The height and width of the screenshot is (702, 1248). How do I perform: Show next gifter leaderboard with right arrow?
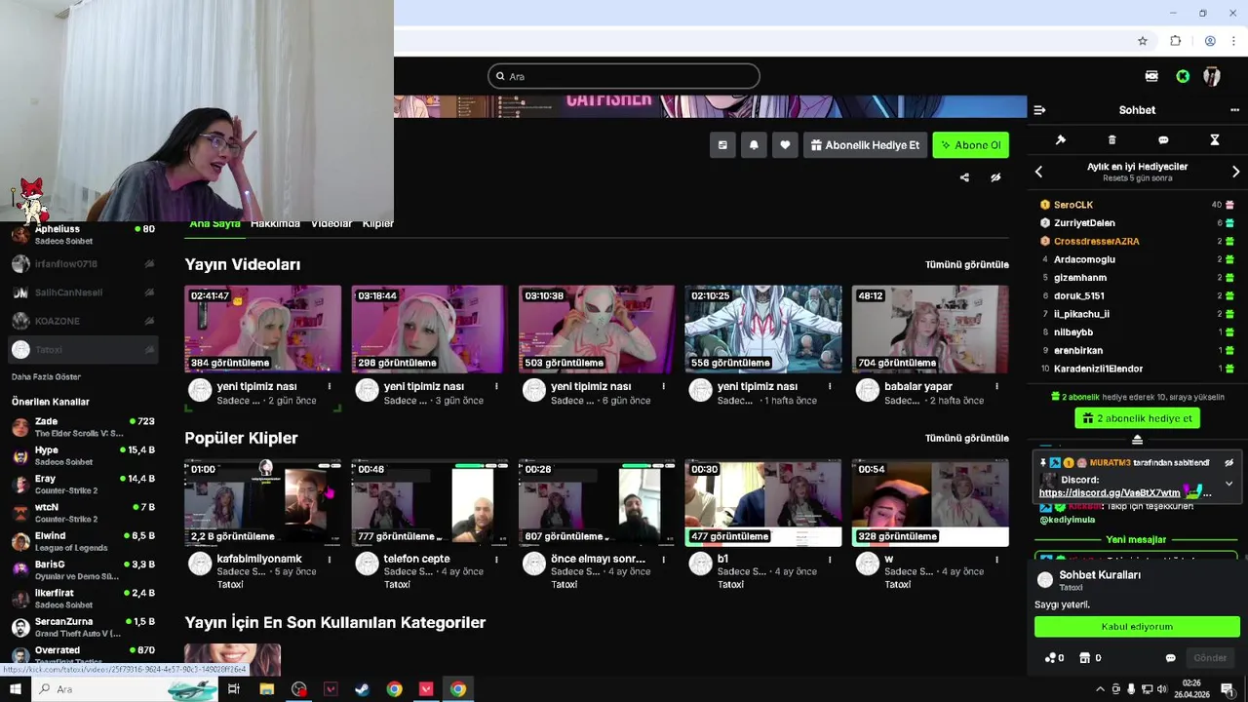point(1235,172)
